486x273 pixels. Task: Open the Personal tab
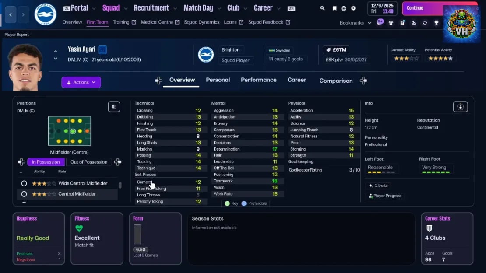218,80
